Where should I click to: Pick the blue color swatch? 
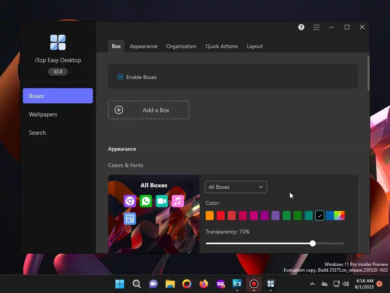click(x=330, y=216)
